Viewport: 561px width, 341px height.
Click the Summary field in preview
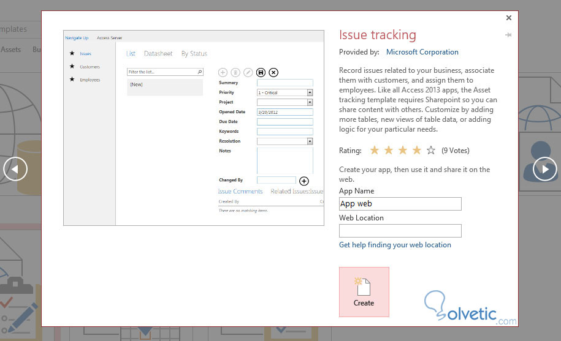coord(285,83)
